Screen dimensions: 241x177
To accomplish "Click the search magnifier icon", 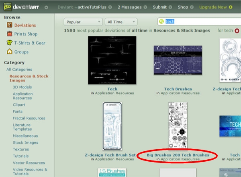I will [161, 21].
